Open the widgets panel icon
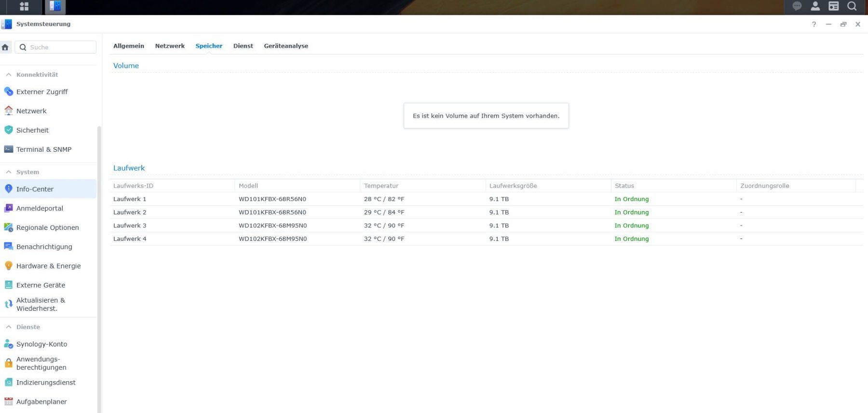 834,6
